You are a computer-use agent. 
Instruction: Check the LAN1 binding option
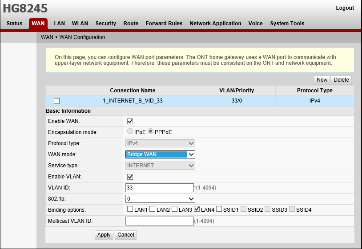(x=130, y=209)
